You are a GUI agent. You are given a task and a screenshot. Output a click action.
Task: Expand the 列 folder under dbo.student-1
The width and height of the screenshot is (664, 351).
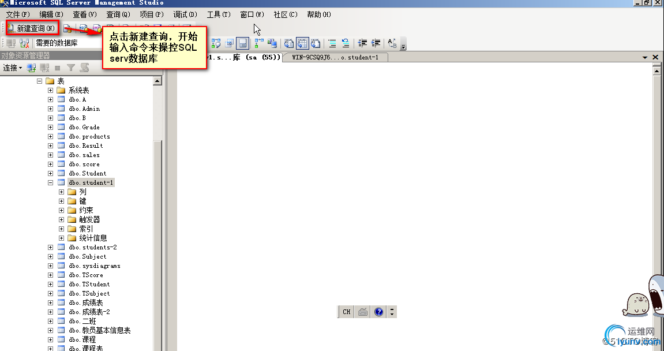tap(61, 192)
